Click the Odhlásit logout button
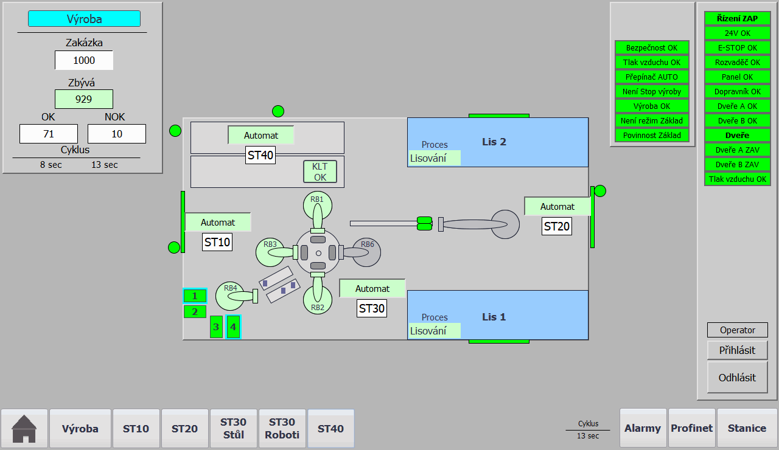This screenshot has width=779, height=450. pyautogui.click(x=737, y=377)
